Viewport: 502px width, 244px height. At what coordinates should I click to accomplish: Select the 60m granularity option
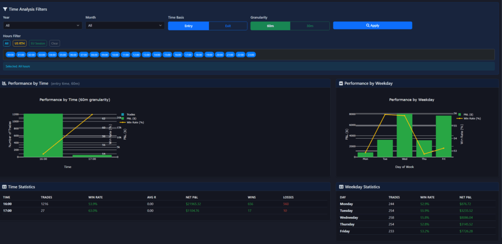click(270, 25)
